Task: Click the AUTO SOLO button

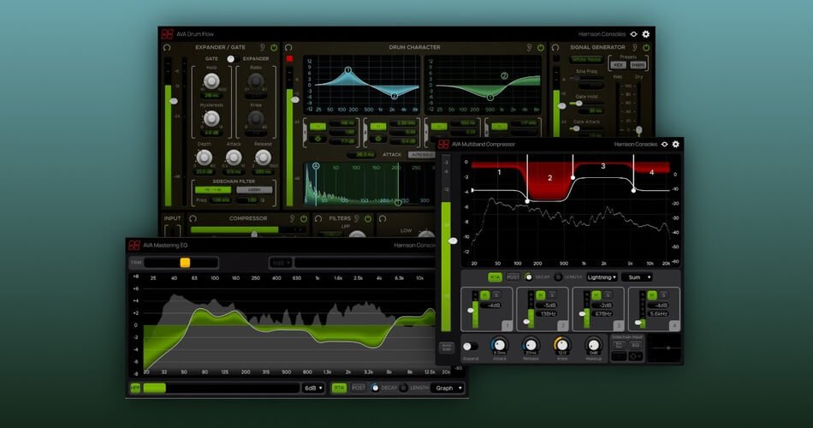Action: tap(446, 348)
